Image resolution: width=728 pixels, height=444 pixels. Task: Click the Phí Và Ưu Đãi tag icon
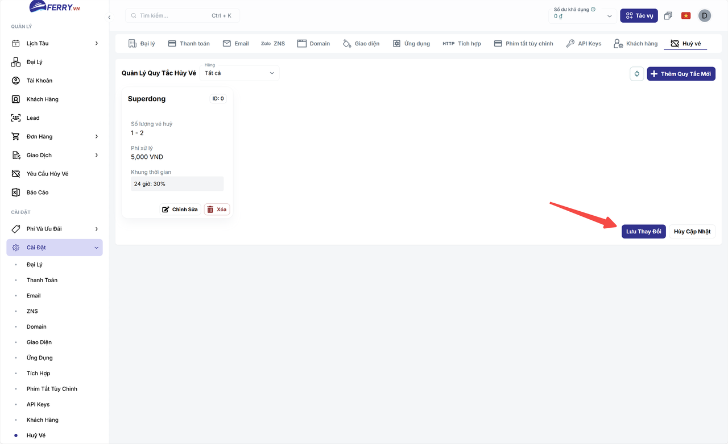point(16,229)
